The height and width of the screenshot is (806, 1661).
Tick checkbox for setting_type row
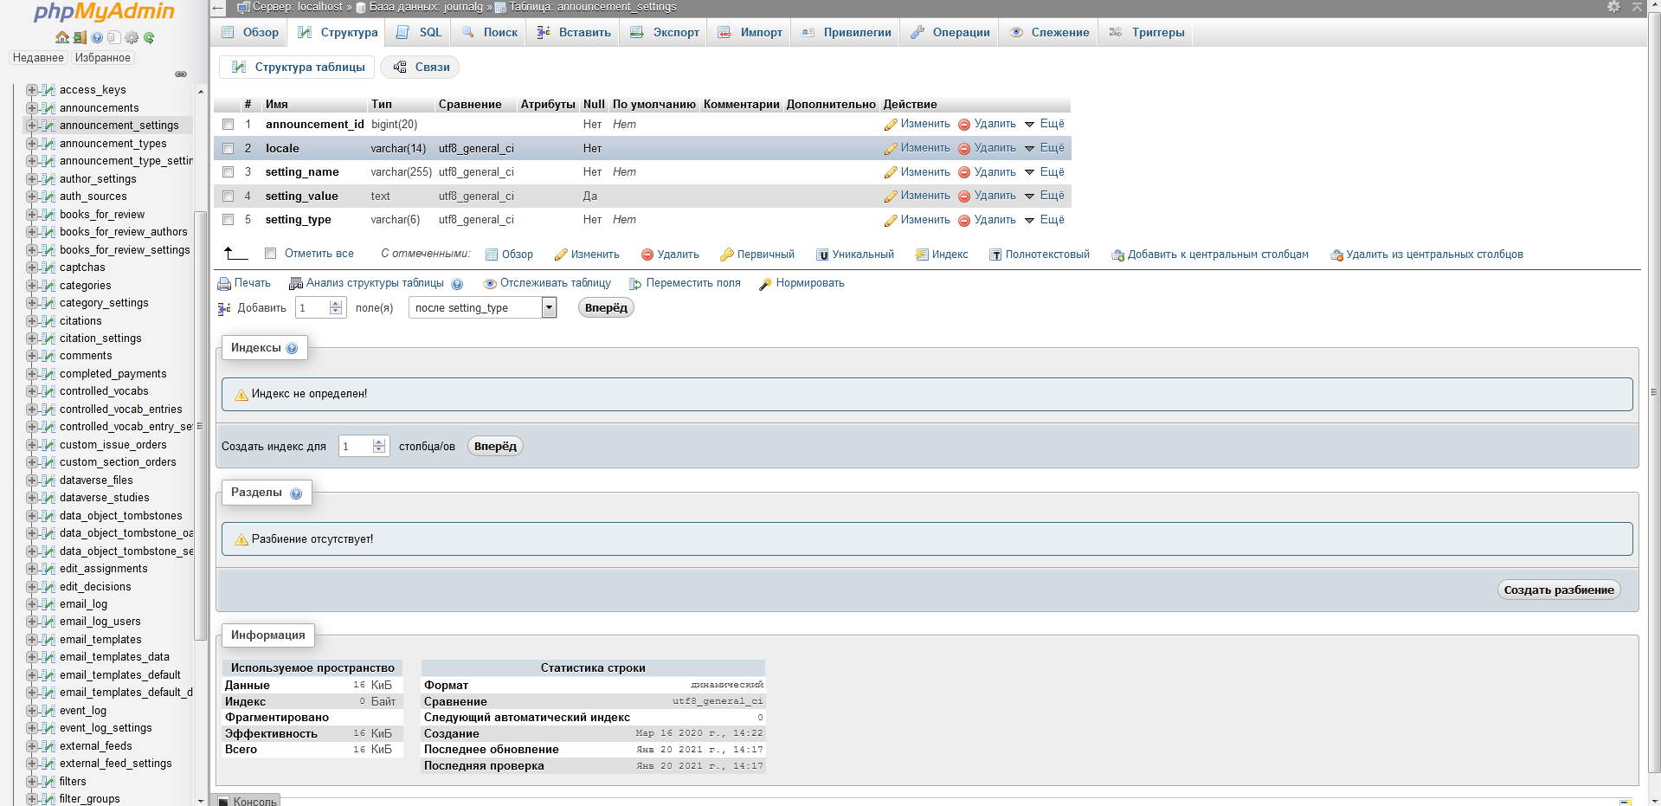coord(229,220)
